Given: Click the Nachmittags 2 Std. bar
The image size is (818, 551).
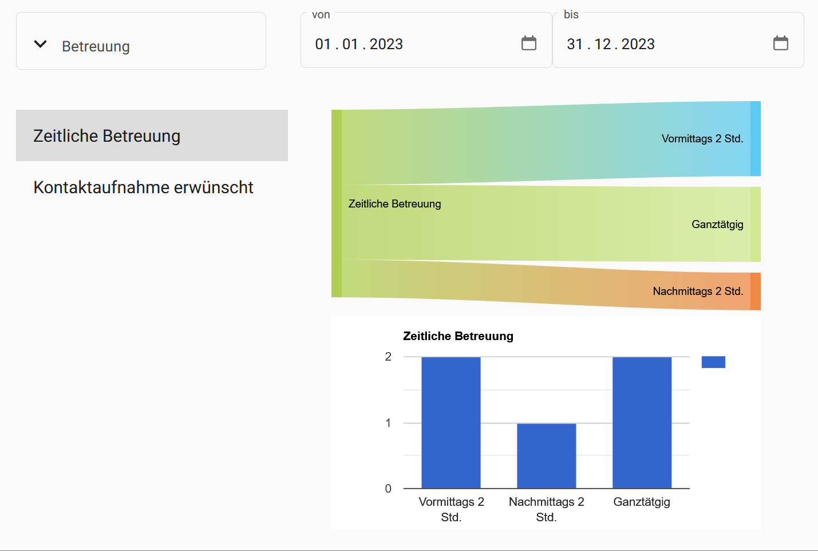Looking at the screenshot, I should pos(546,456).
